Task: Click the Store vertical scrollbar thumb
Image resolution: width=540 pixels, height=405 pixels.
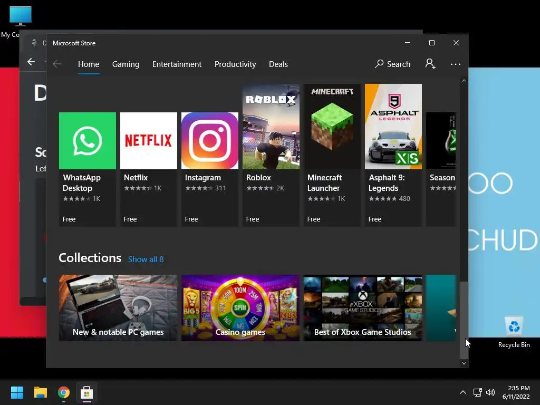Action: pos(464,320)
